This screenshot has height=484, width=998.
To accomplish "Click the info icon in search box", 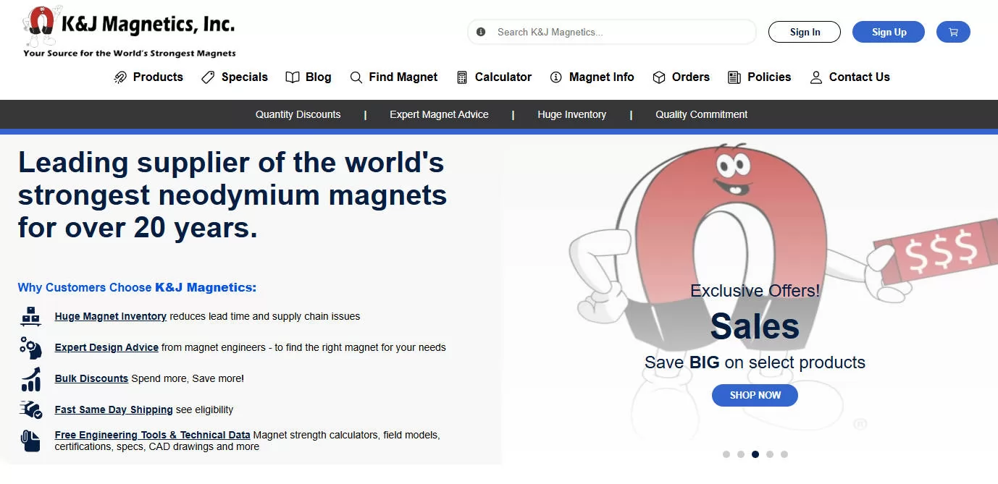I will click(481, 32).
